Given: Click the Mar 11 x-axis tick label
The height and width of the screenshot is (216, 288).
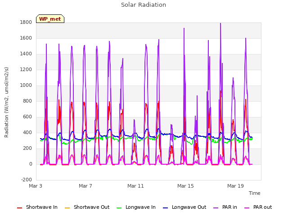Looking at the screenshot, I should tap(135, 186).
